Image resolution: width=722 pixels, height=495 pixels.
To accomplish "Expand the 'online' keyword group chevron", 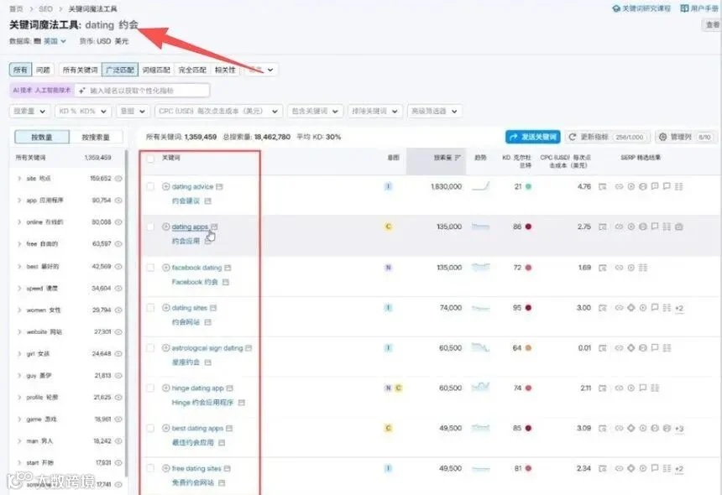I will 19,221.
